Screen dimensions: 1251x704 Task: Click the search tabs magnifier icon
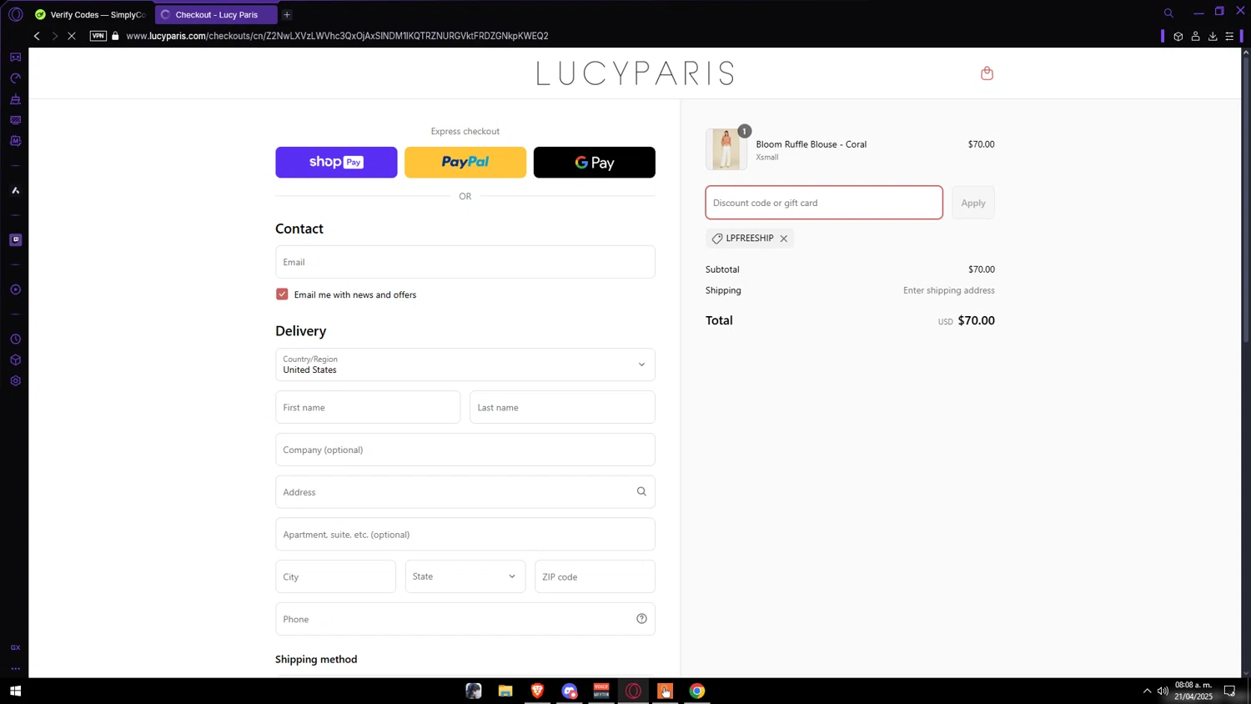tap(1168, 13)
